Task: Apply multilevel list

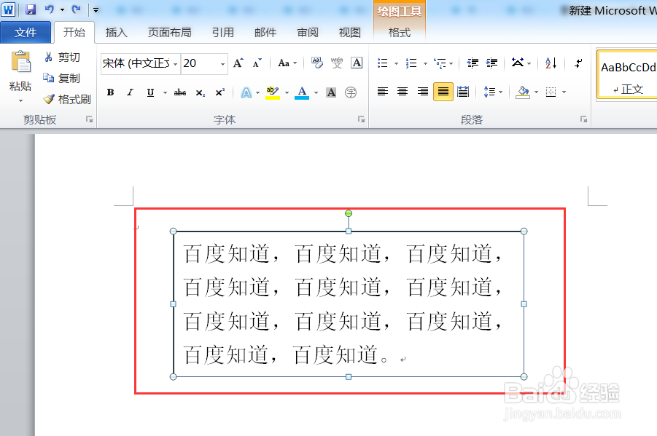Action: coord(440,63)
